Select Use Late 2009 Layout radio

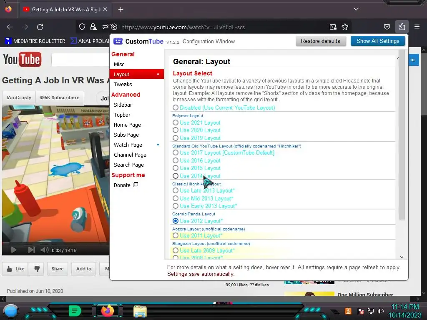(176, 250)
